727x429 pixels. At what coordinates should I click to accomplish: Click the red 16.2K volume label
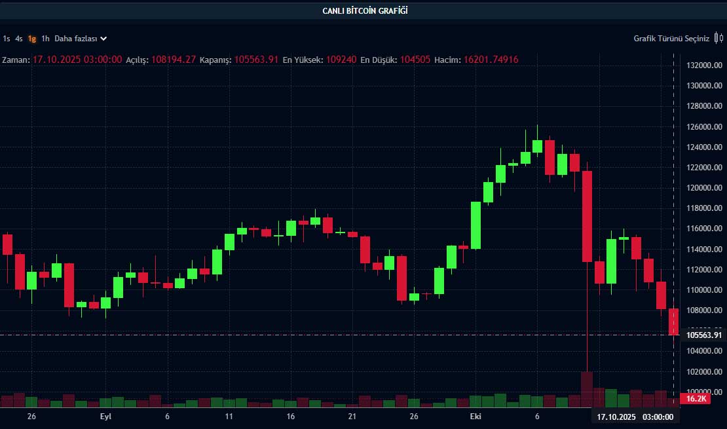click(694, 398)
